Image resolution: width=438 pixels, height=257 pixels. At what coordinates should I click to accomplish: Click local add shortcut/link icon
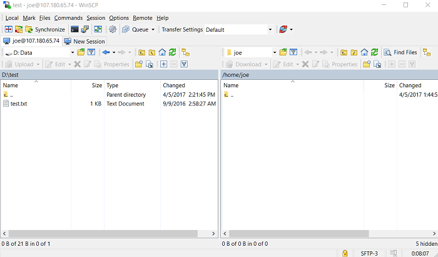pyautogui.click(x=150, y=64)
